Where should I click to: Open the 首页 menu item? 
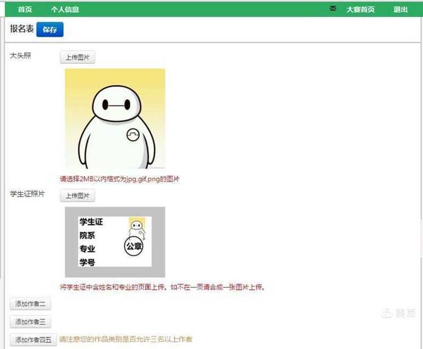(x=25, y=10)
